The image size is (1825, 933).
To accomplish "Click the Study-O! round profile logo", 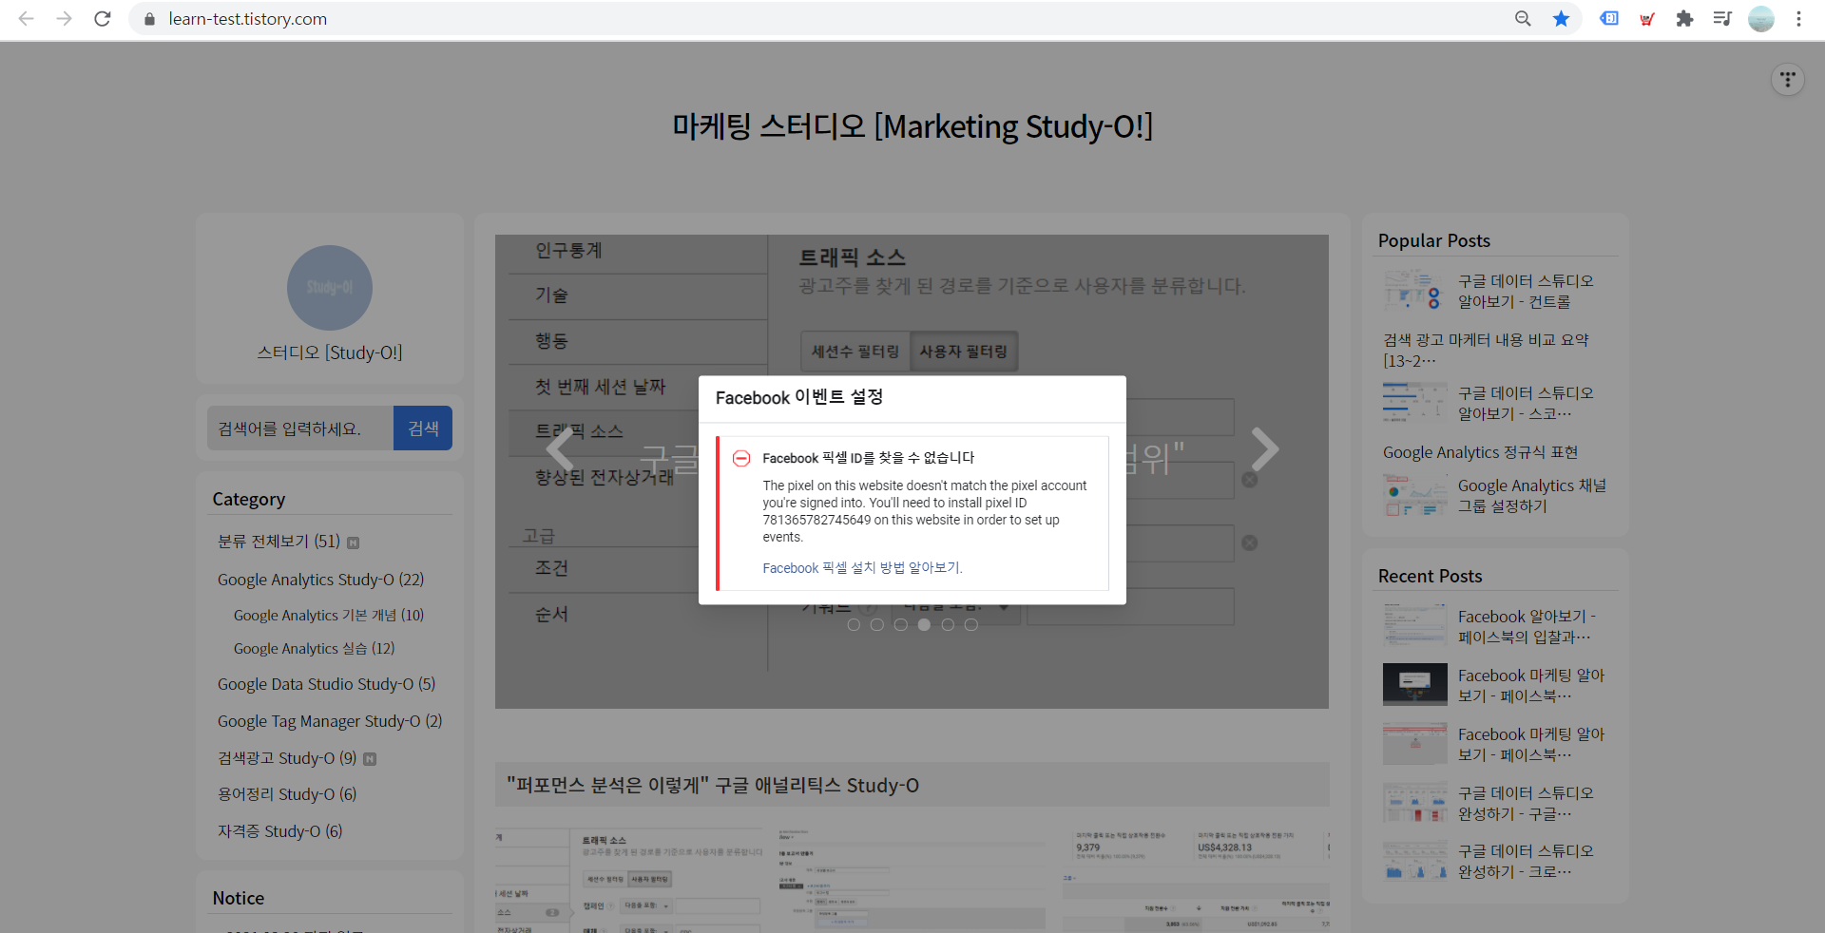I will pos(330,288).
